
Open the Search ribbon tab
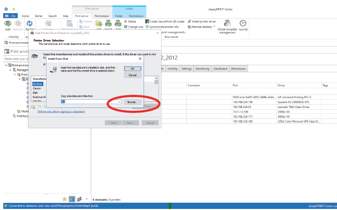(53, 16)
